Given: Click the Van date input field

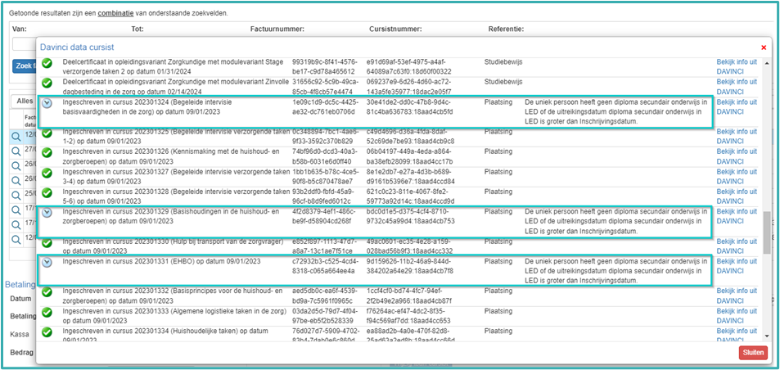Looking at the screenshot, I should [x=24, y=44].
